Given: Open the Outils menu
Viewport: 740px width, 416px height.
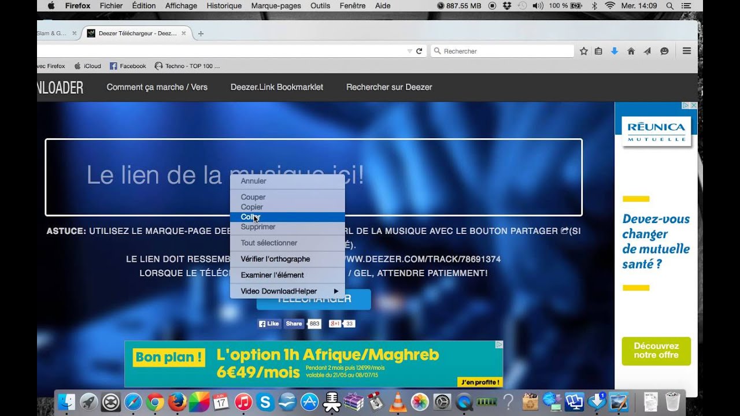Looking at the screenshot, I should click(320, 6).
